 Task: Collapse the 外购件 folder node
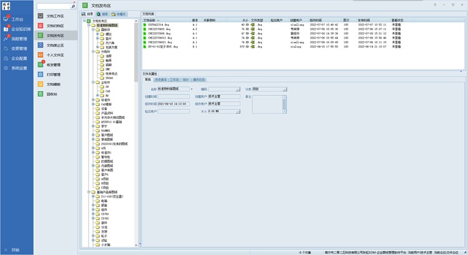(93, 52)
